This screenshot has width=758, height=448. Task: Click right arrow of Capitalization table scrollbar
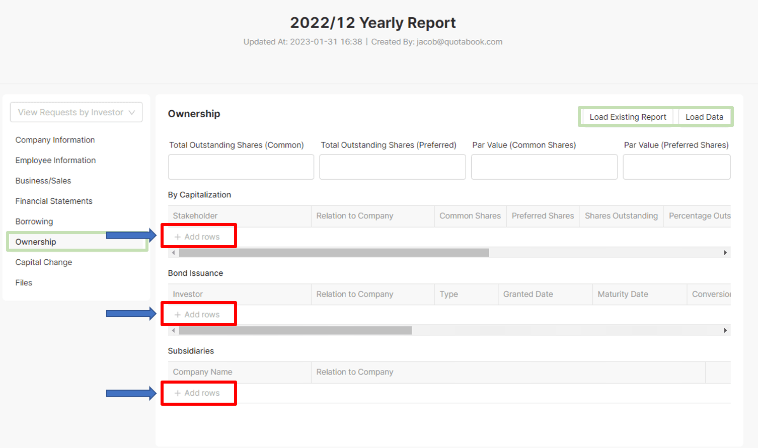point(725,253)
